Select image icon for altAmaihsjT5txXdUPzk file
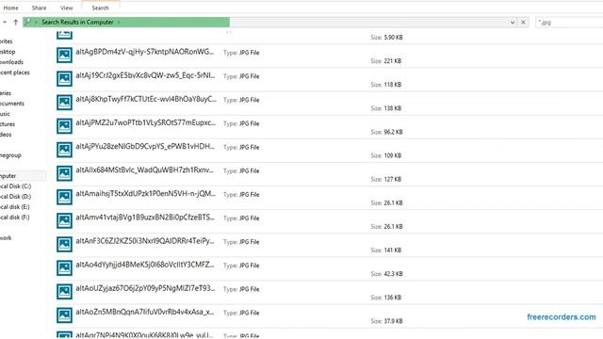 pos(64,197)
